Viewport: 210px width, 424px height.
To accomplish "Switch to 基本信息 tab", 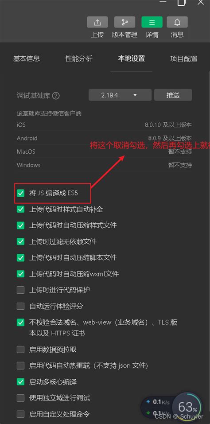I will coord(27,58).
